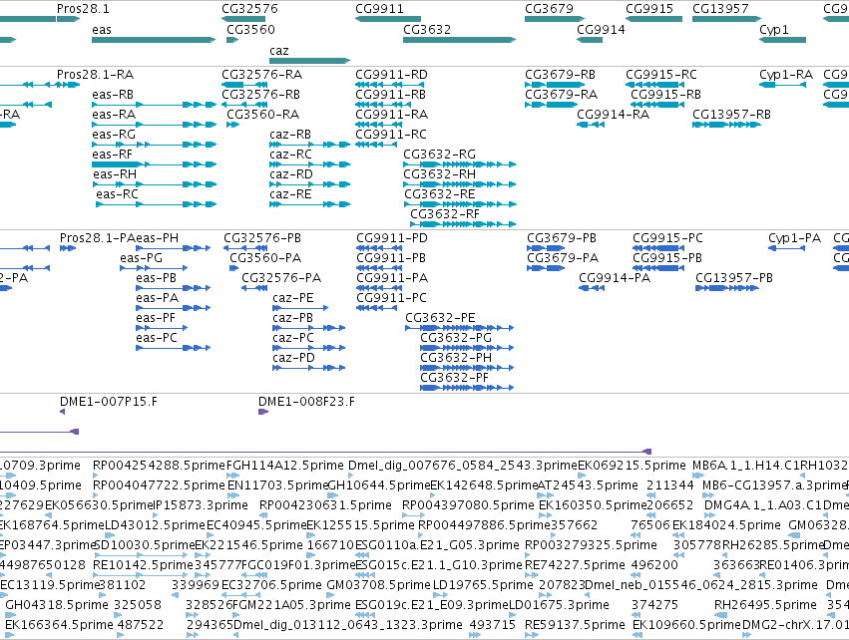Screen dimensions: 849x640
Task: Select EST label 487522
Action: pos(141,625)
